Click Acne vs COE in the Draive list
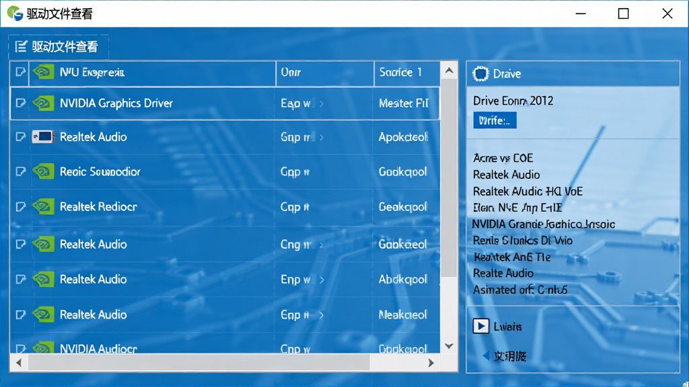This screenshot has width=689, height=387. 503,158
